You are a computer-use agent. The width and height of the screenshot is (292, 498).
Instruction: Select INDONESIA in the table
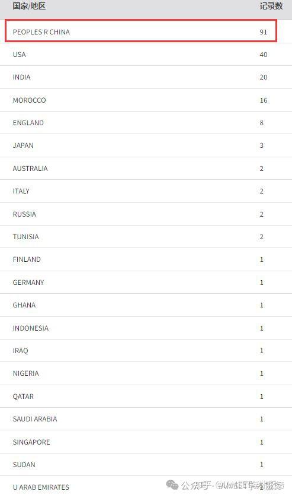(x=30, y=328)
